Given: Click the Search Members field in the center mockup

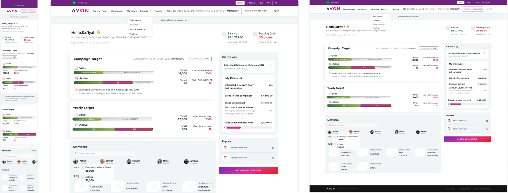Looking at the screenshot, I should 105,153.
